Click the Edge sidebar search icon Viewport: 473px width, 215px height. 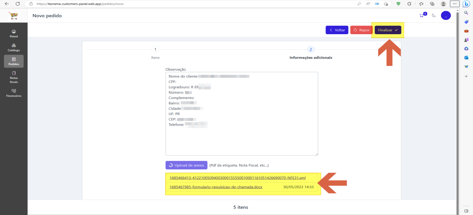click(466, 13)
